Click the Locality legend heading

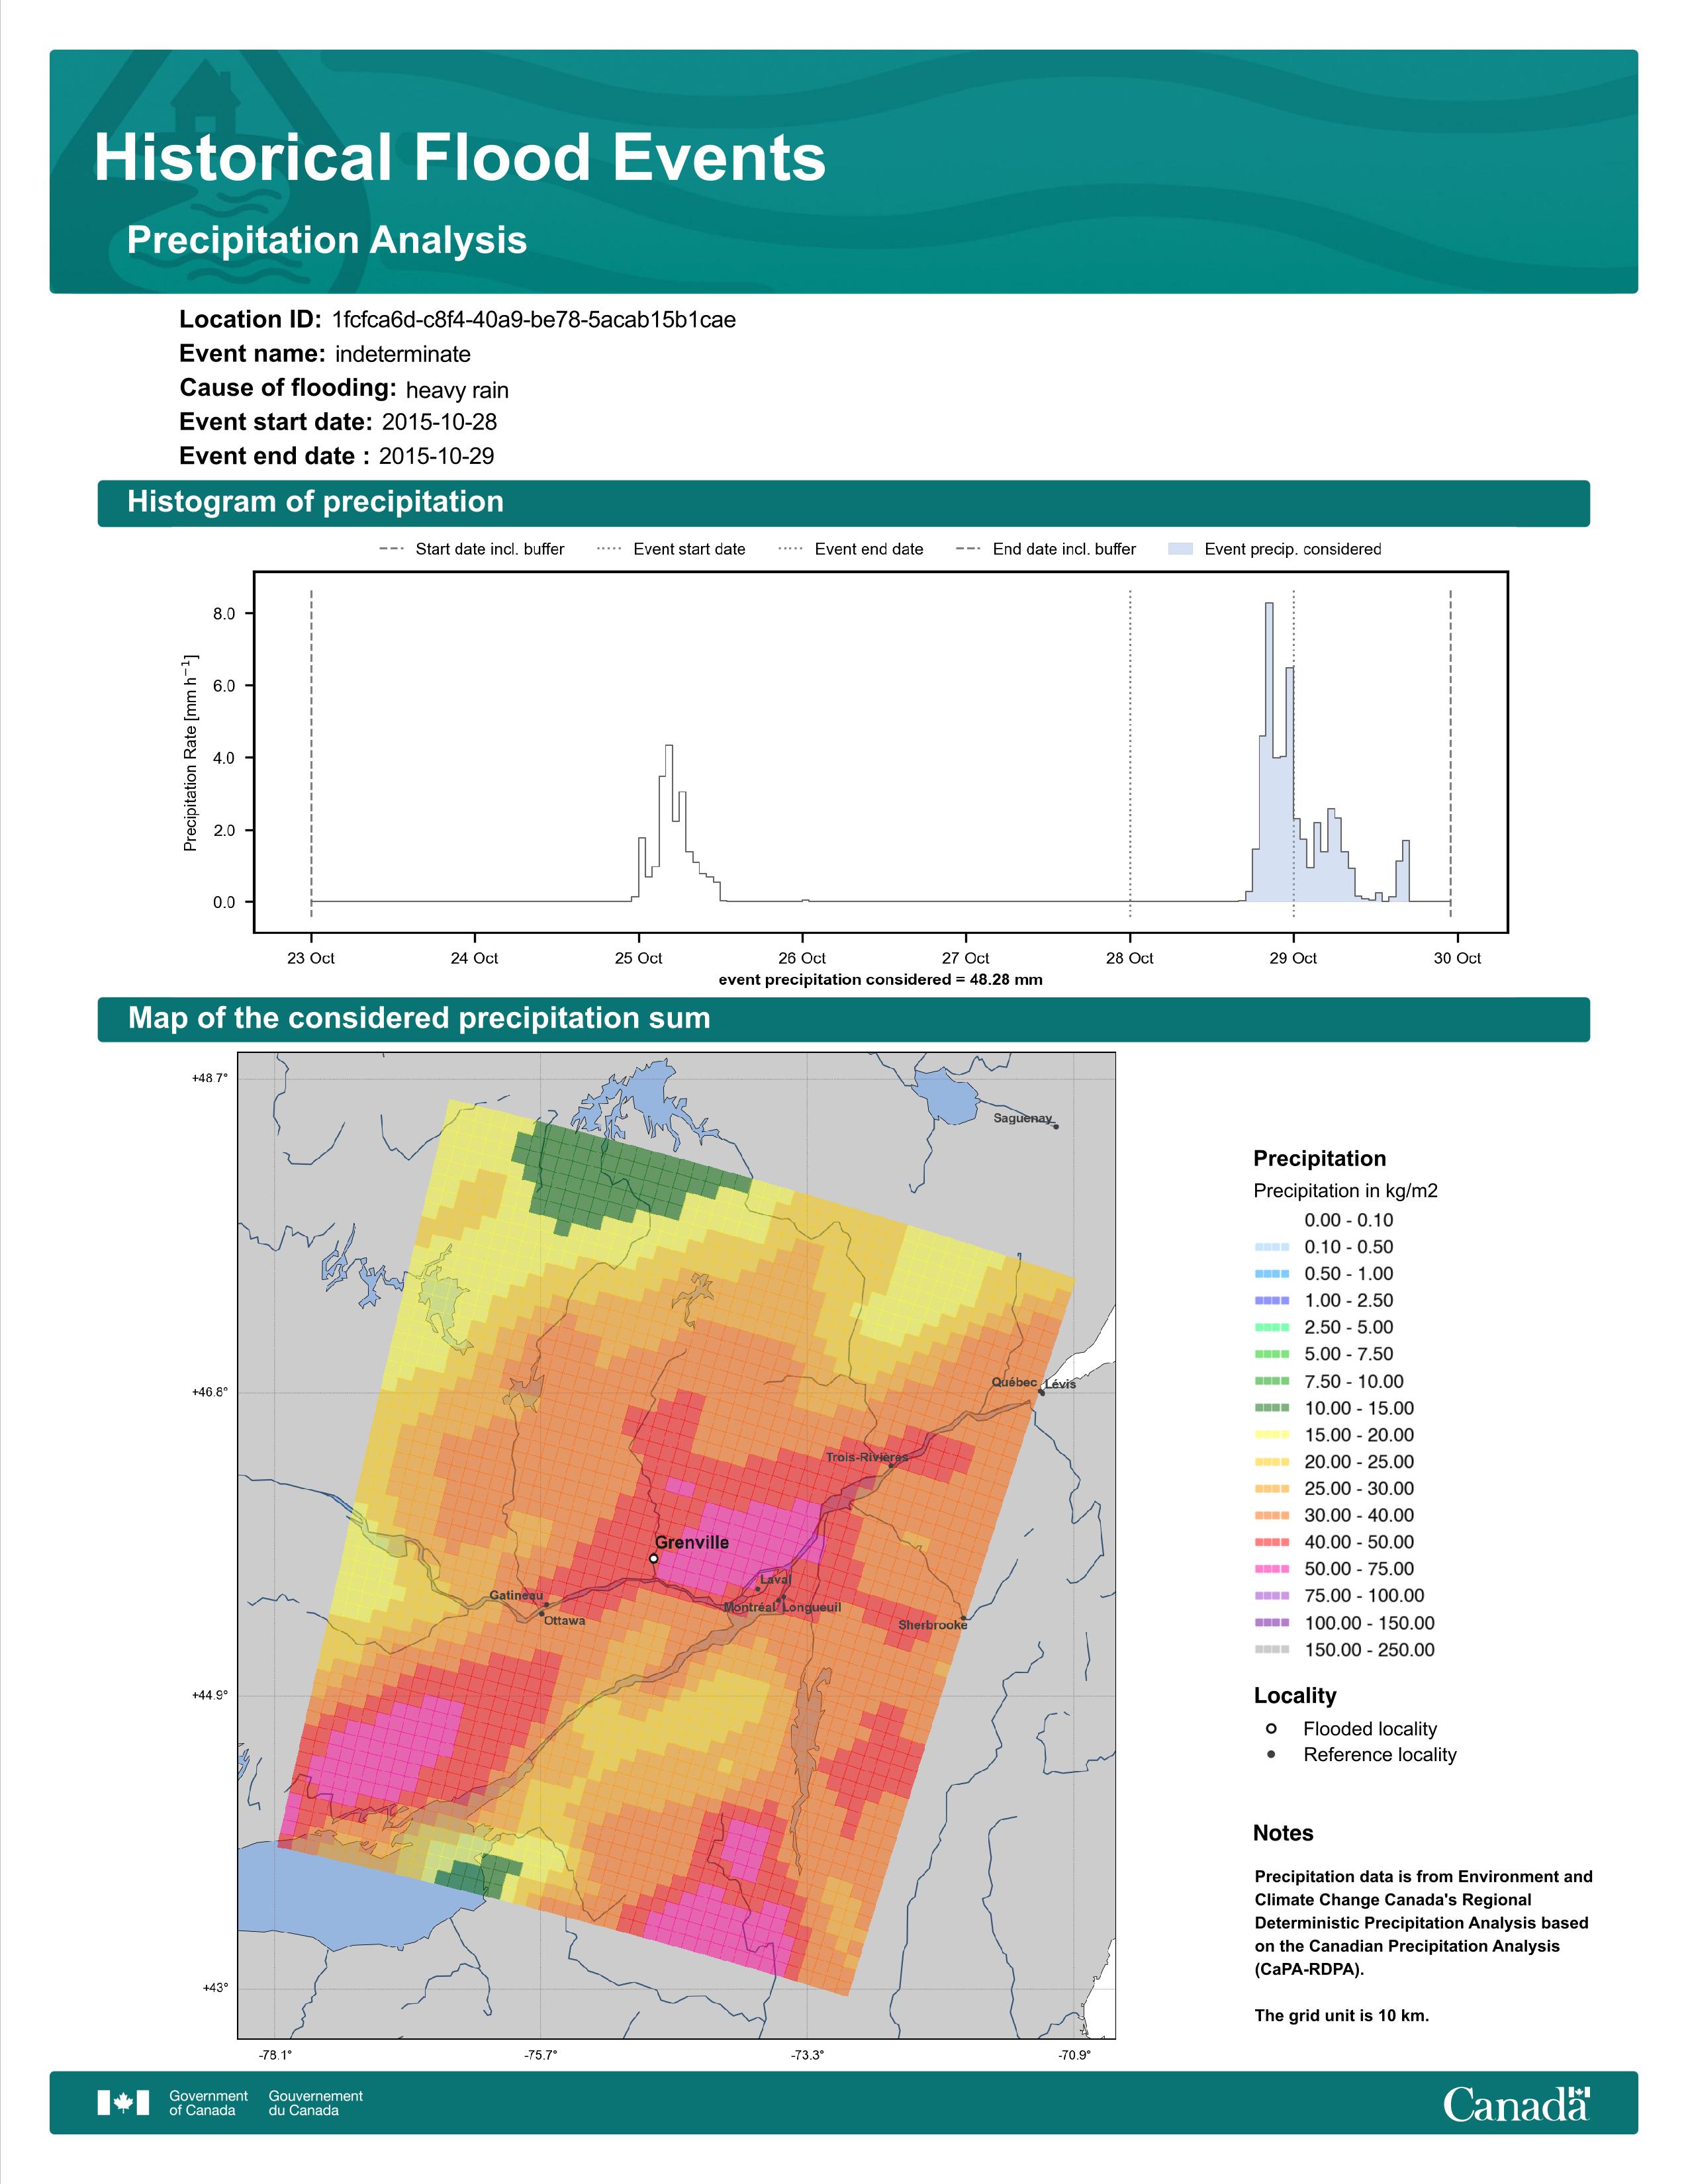[x=1295, y=1695]
